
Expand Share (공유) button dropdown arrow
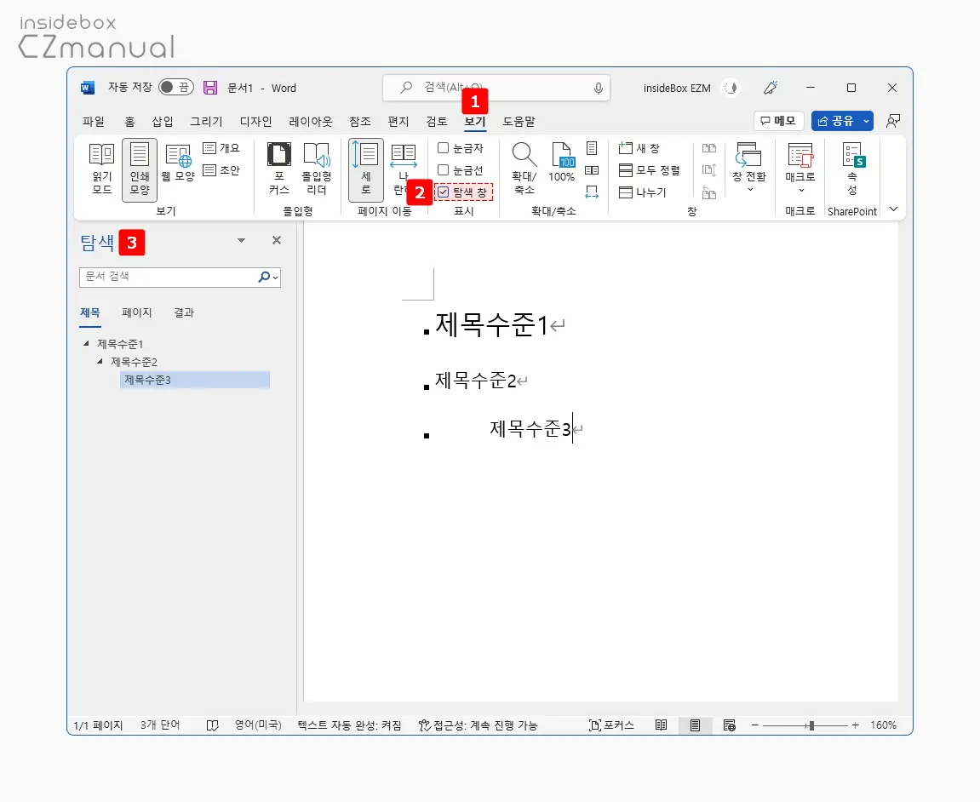[866, 121]
